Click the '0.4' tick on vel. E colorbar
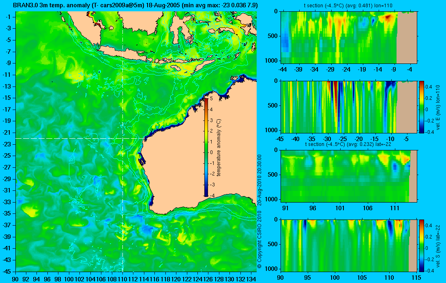 coord(429,87)
